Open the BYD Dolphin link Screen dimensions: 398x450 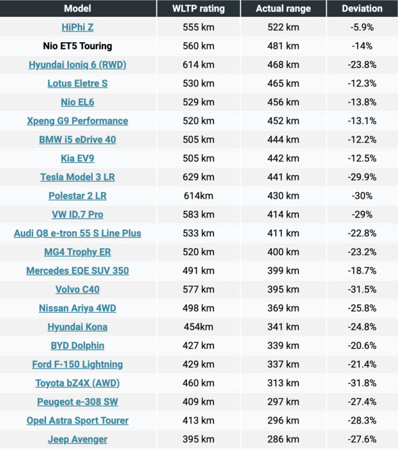click(77, 345)
